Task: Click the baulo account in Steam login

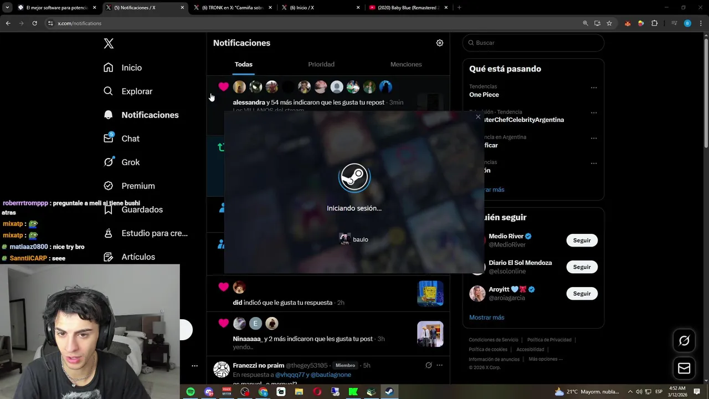Action: 353,239
